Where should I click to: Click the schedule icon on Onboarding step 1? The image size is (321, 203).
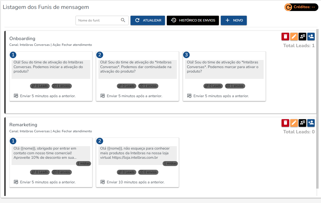point(16,96)
